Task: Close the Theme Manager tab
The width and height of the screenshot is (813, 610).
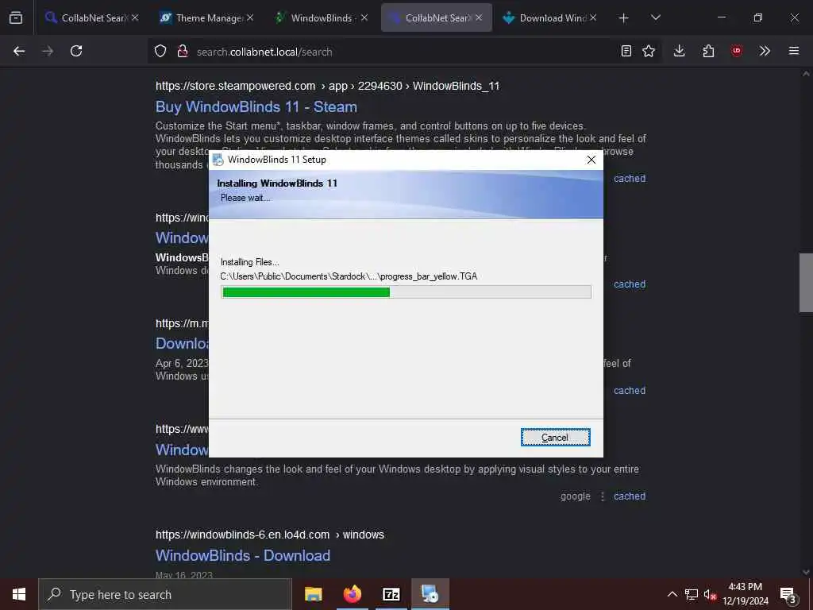Action: (250, 17)
